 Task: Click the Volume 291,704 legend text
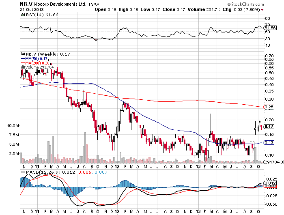(39, 67)
